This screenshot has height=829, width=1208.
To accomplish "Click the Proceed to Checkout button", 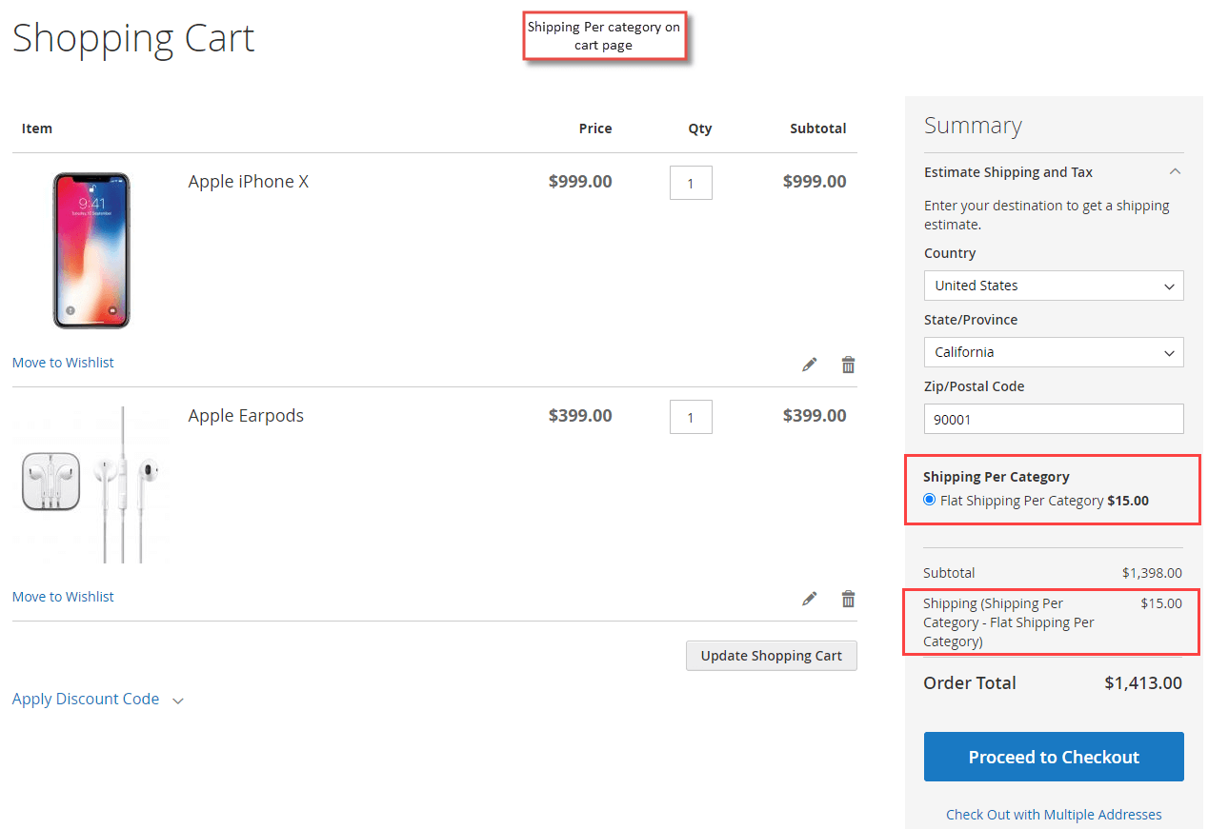I will (1054, 757).
